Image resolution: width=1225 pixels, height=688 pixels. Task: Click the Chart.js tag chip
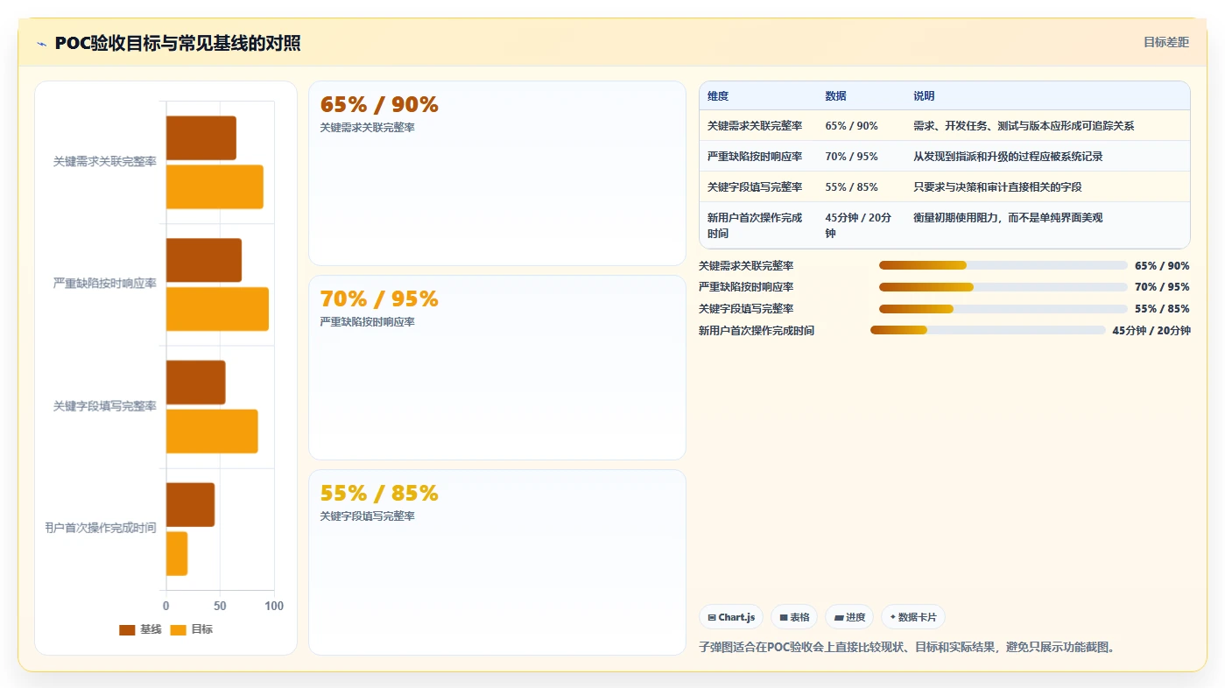[731, 617]
